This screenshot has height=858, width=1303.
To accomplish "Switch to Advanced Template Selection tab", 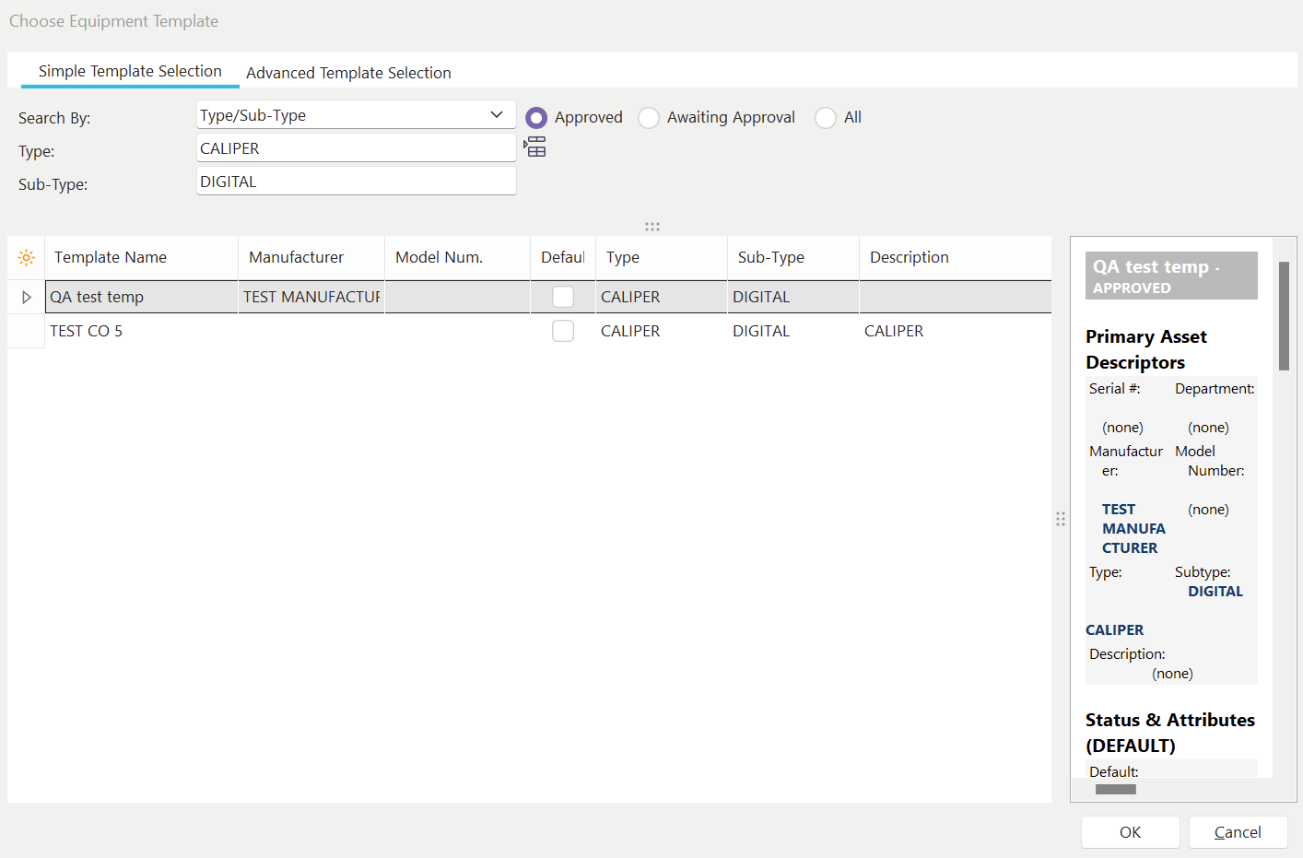I will [348, 73].
